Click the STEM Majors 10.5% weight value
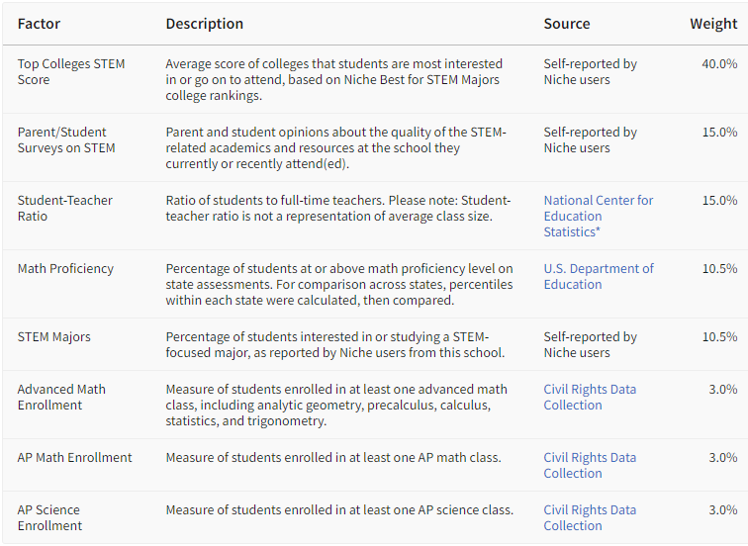Viewport: 748px width, 546px height. [719, 336]
